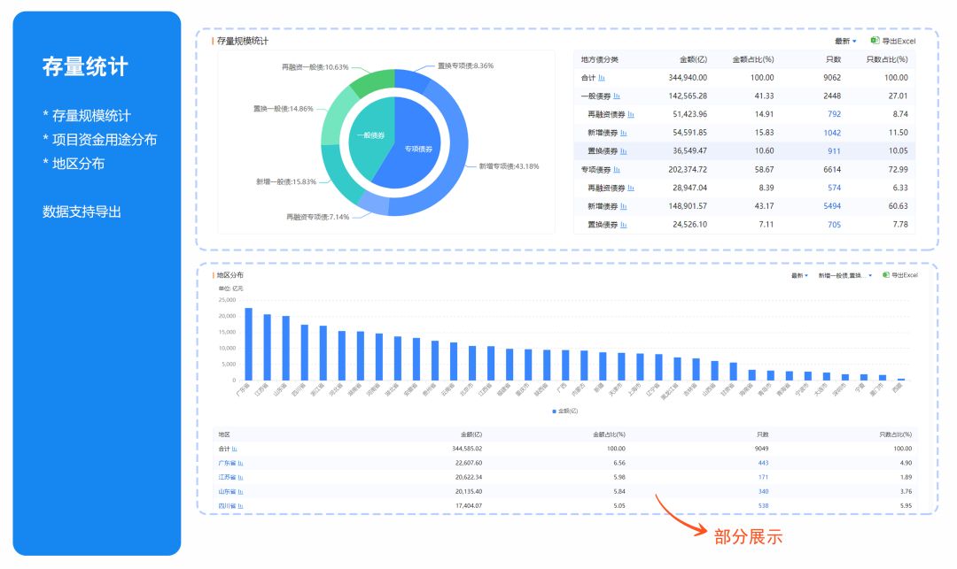
Task: Open chart icon next to 一般债券
Action: pos(617,96)
